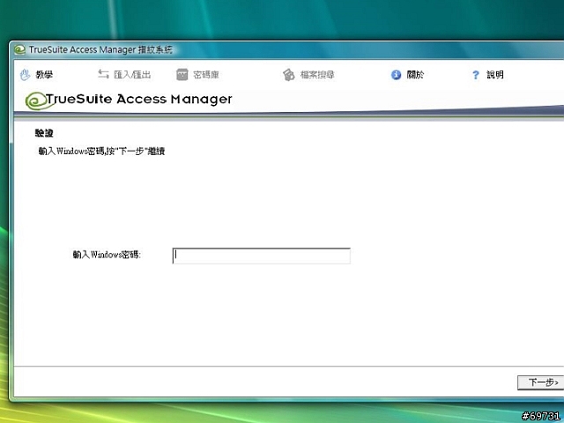Click the 輸入Windows密碼 field label

(x=107, y=255)
